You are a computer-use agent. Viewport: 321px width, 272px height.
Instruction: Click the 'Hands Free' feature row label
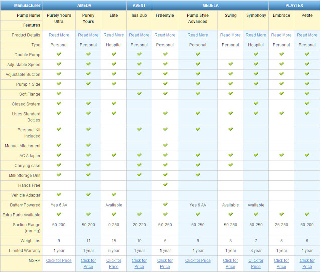pyautogui.click(x=29, y=185)
